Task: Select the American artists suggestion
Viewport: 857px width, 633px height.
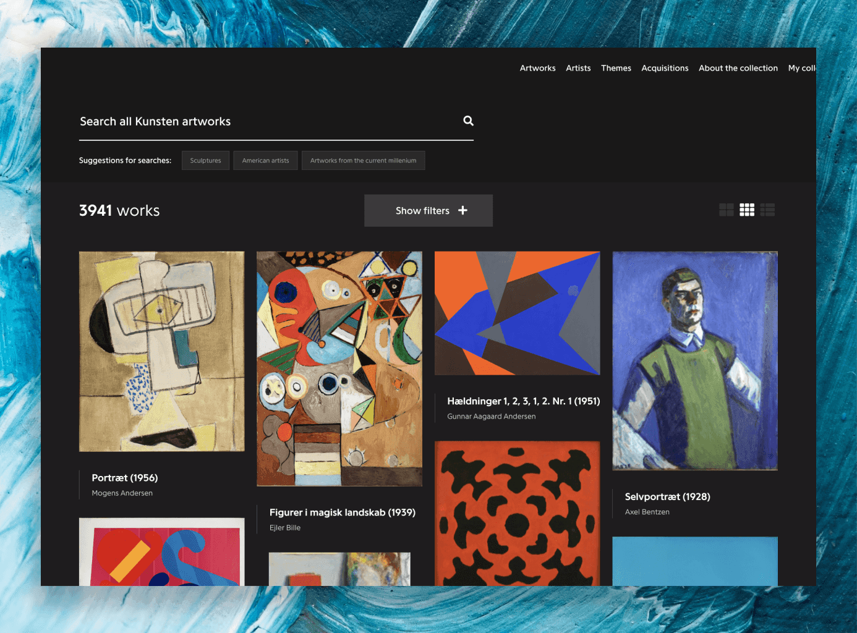Action: click(x=265, y=161)
